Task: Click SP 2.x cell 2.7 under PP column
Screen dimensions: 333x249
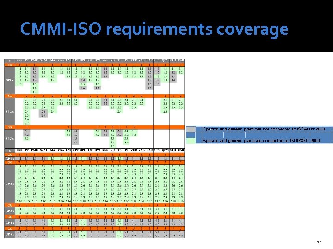Action: [26, 123]
